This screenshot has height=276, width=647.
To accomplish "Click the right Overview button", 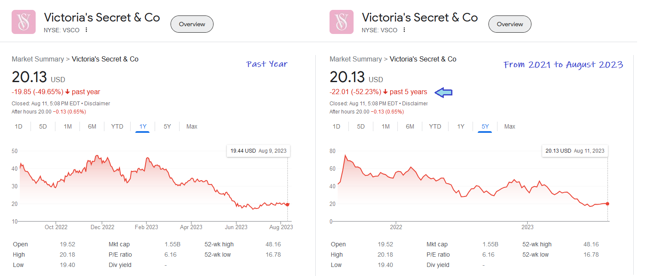I will point(510,24).
